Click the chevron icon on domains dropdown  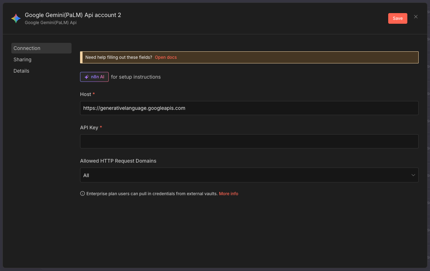(x=413, y=175)
